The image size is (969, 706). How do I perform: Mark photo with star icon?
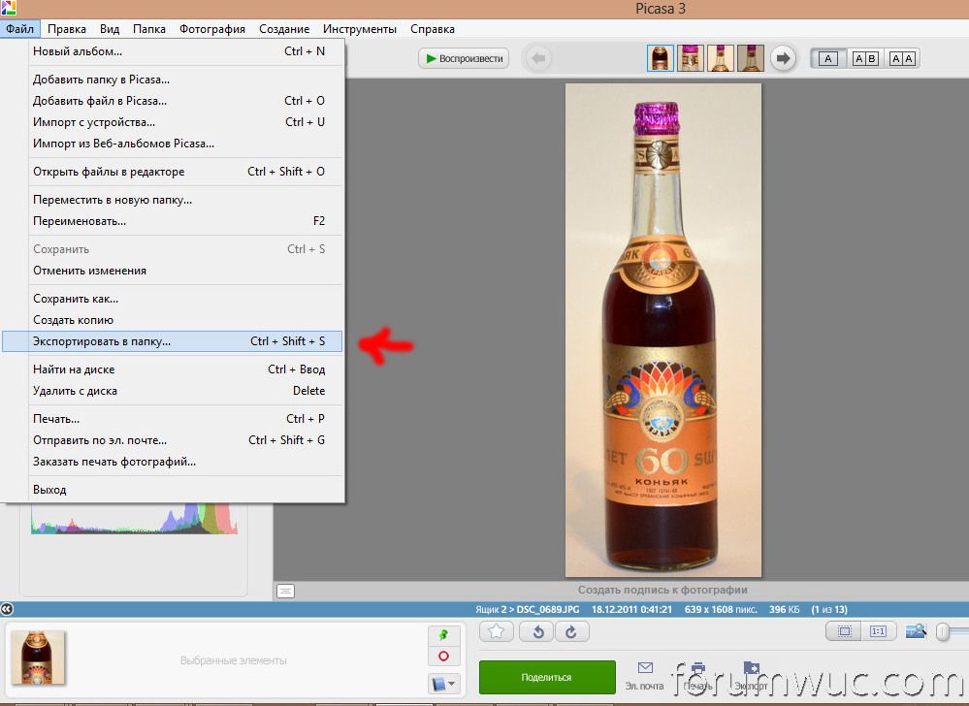coord(497,631)
